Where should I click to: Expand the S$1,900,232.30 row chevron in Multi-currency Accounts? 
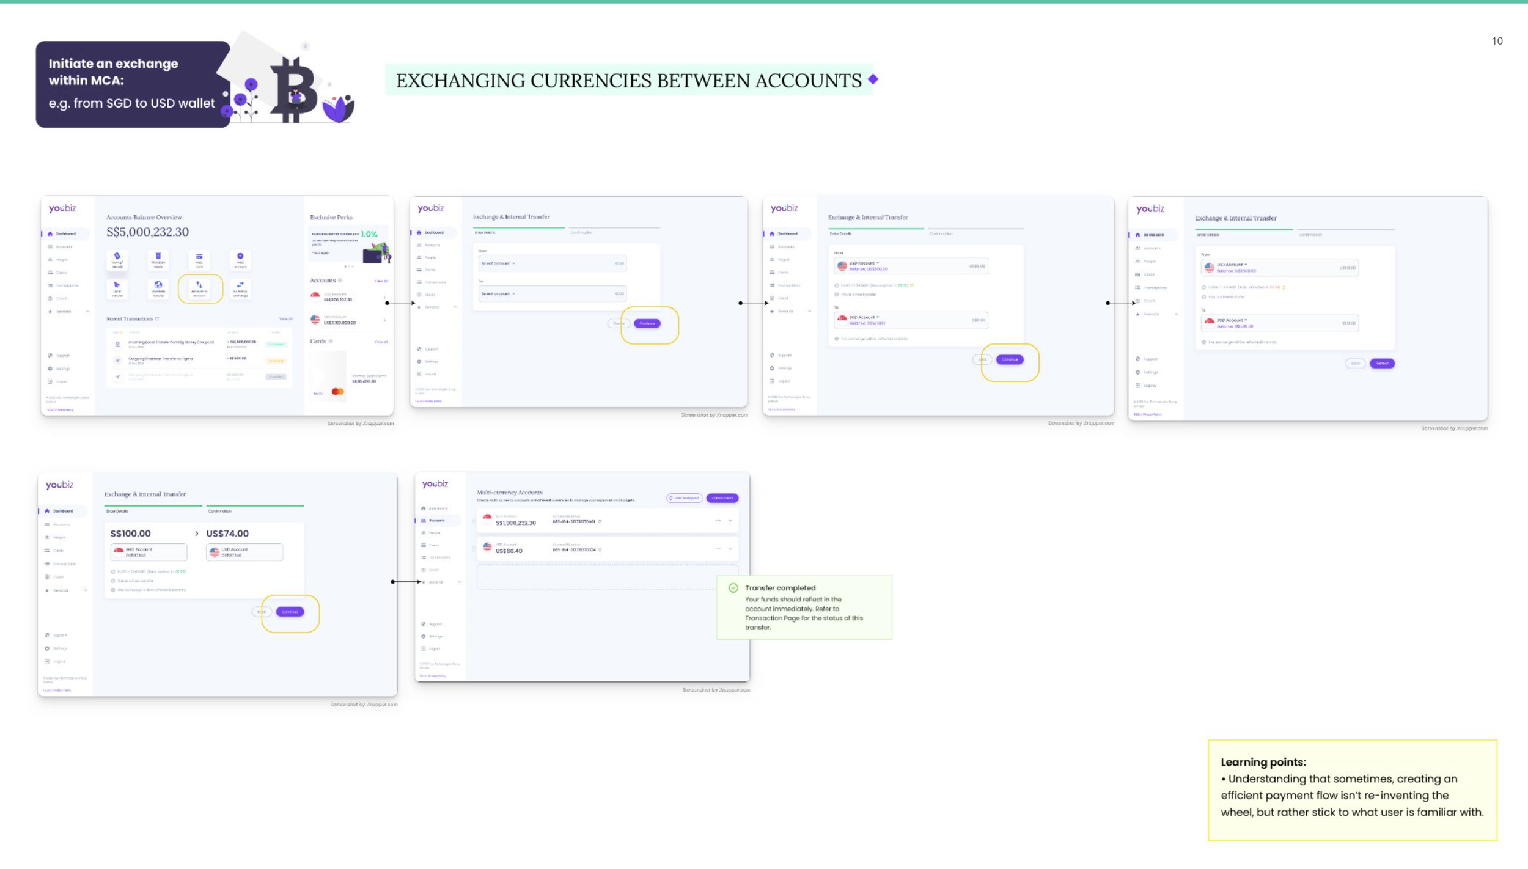tap(730, 521)
